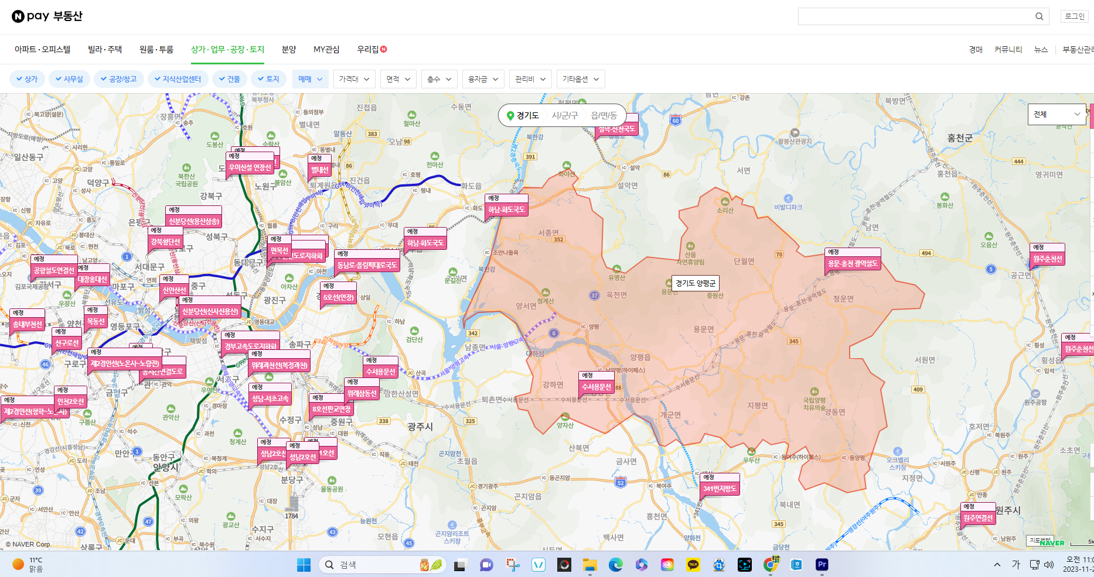Expand the 매매 trade-type dropdown
The height and width of the screenshot is (577, 1094).
point(311,79)
